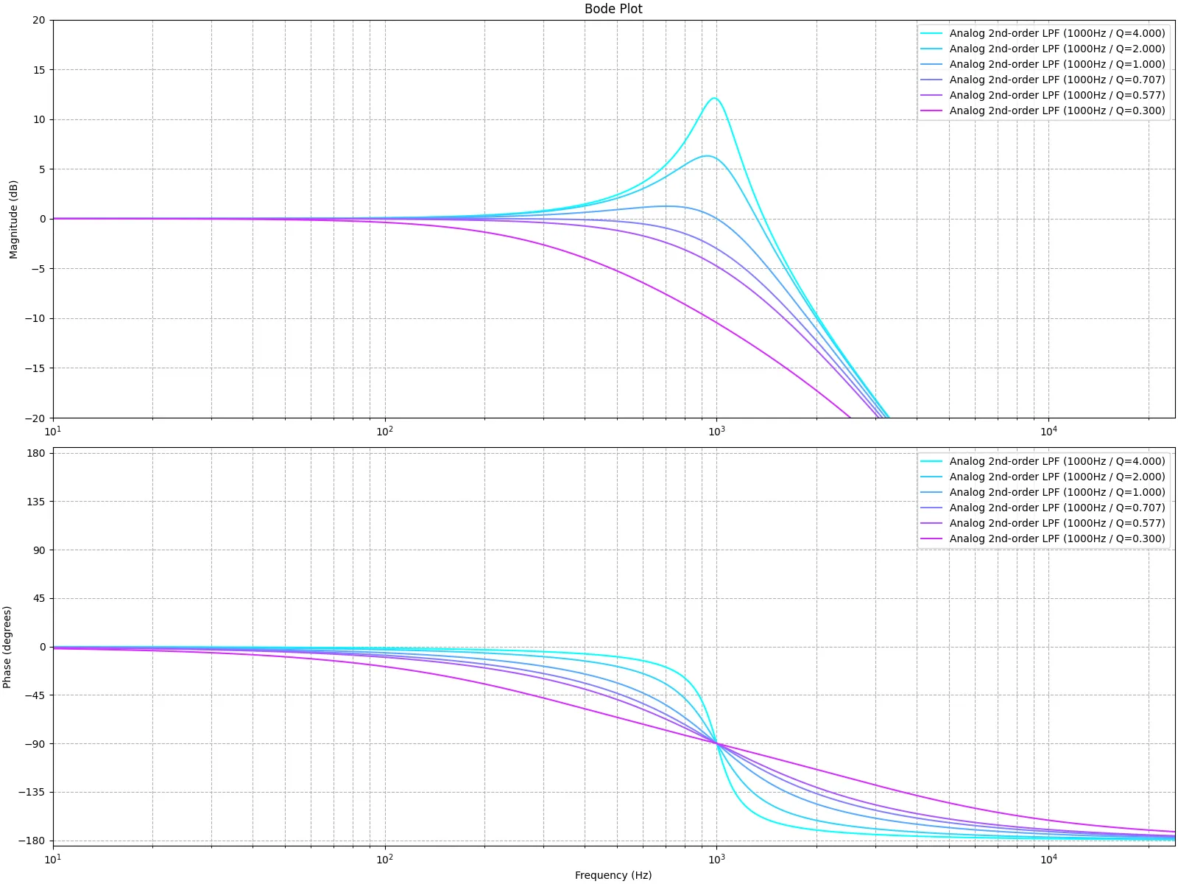The width and height of the screenshot is (1178, 884).
Task: Select Q=1.000 entry in phase plot legend
Action: pyautogui.click(x=1057, y=492)
